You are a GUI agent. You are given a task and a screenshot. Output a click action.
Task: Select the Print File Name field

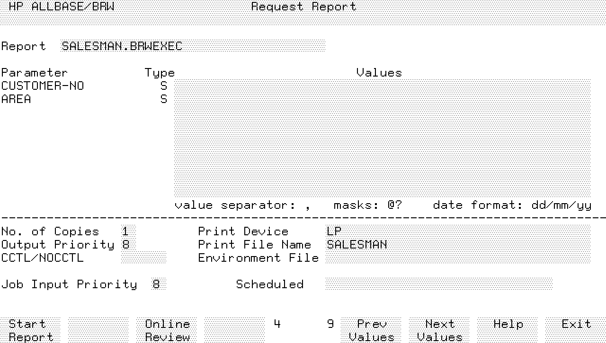click(x=457, y=245)
